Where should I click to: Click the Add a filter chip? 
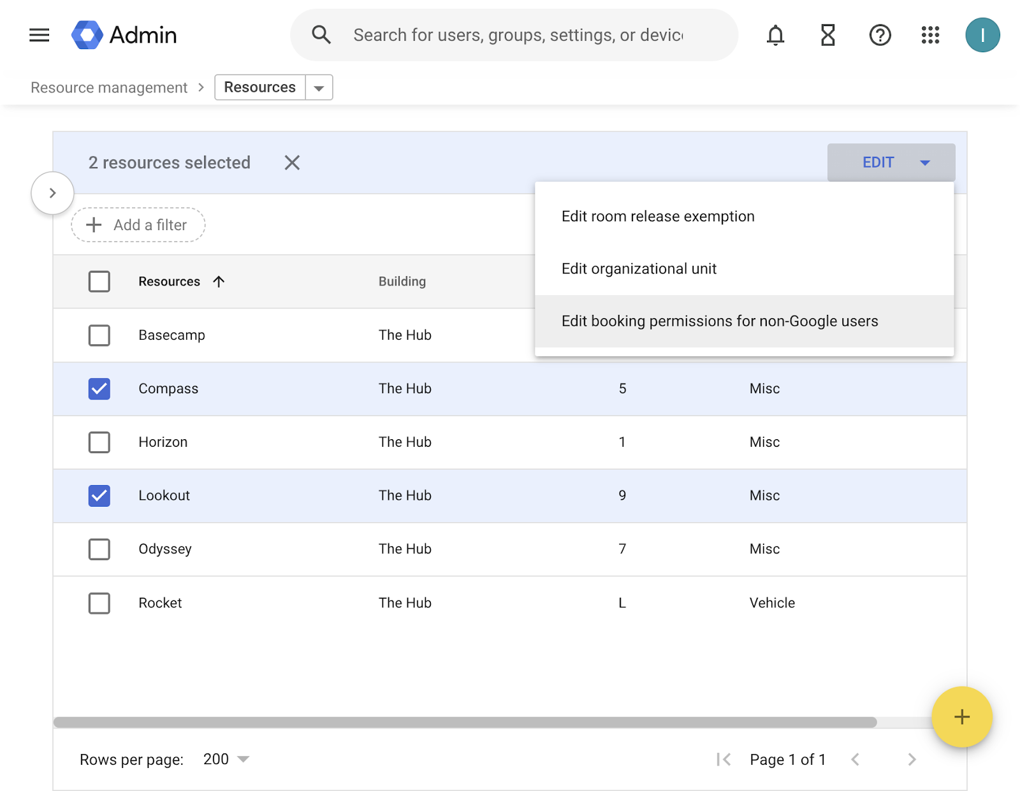pyautogui.click(x=138, y=225)
